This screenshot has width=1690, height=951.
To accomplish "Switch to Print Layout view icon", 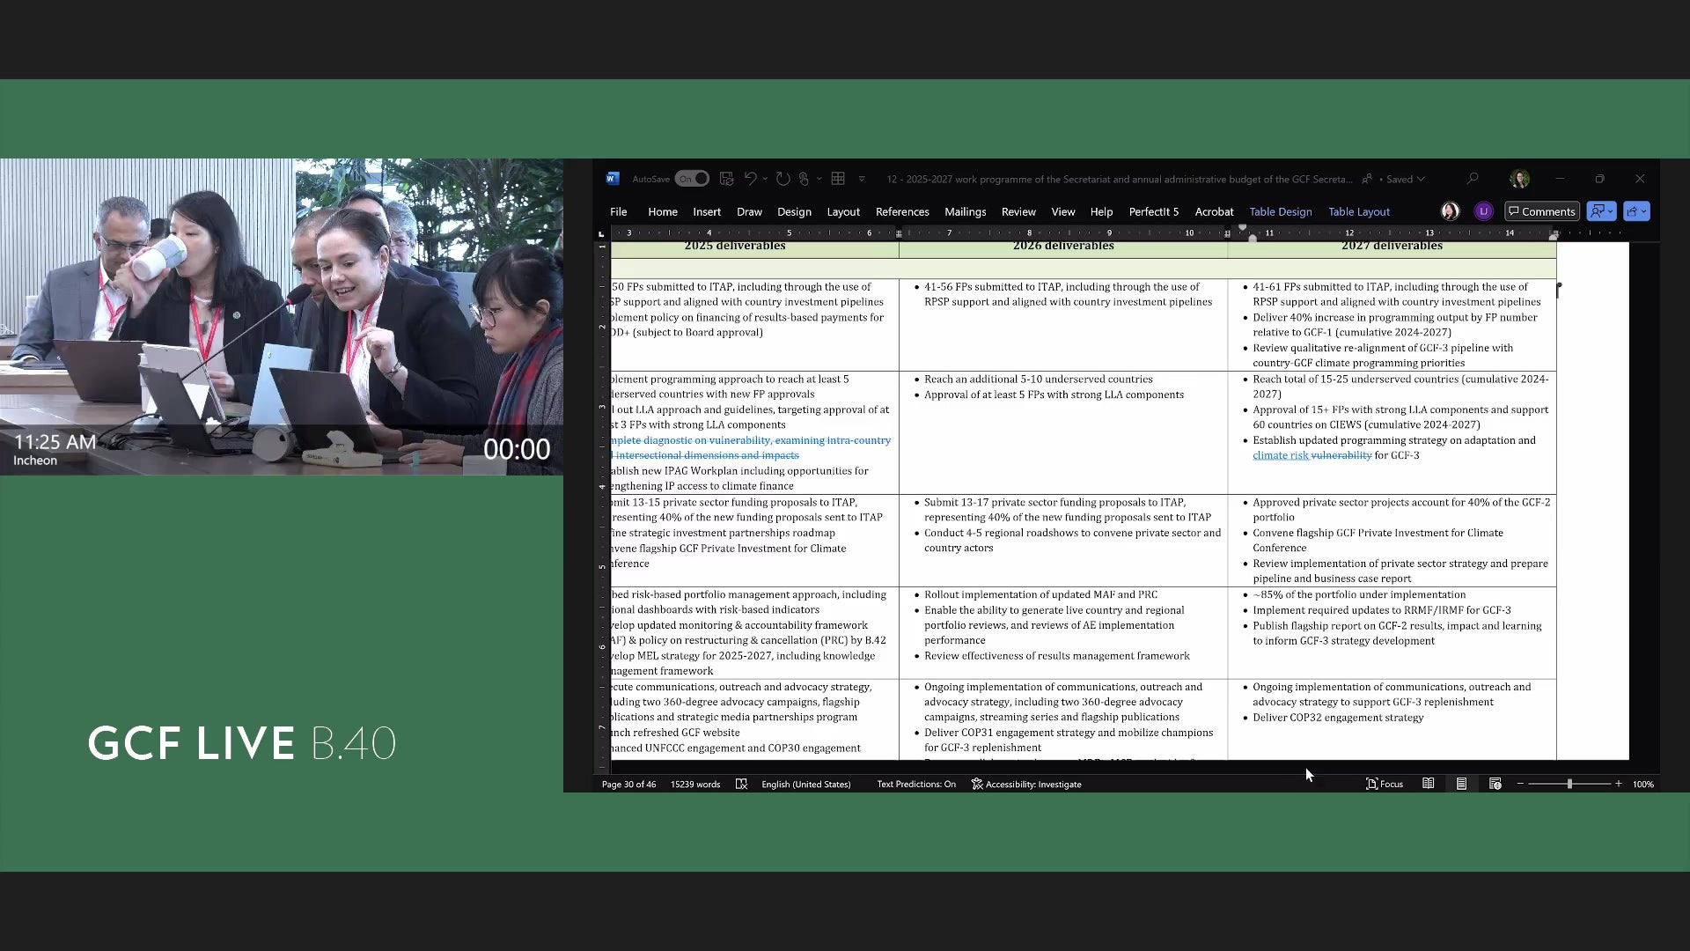I will point(1461,784).
